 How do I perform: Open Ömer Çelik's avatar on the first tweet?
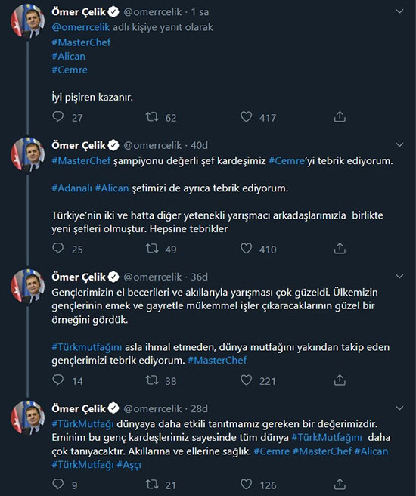(28, 21)
